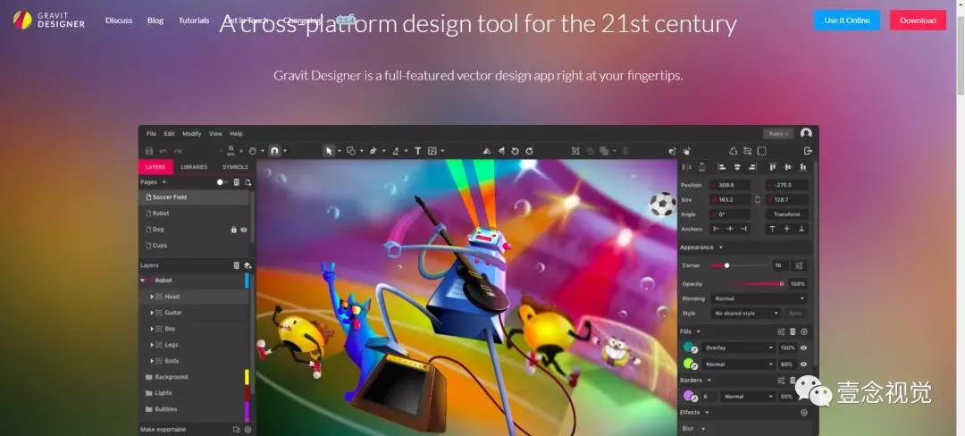Click the Save floppy disk icon
This screenshot has width=965, height=436.
(x=148, y=151)
